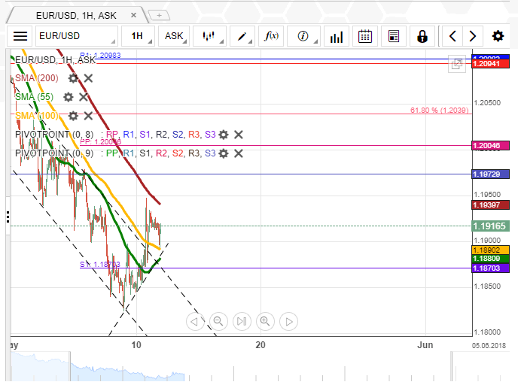518x388 pixels.
Task: Toggle the info data panel icon
Action: tap(303, 36)
